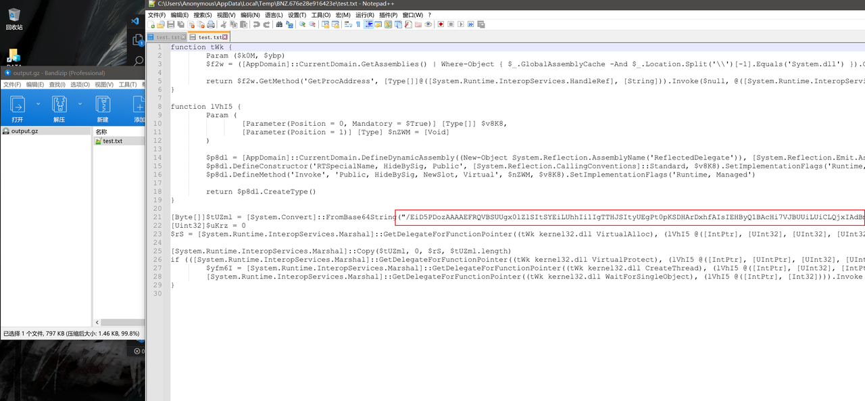Open 编码(N) menu in Notepad++
This screenshot has width=865, height=401.
point(250,15)
